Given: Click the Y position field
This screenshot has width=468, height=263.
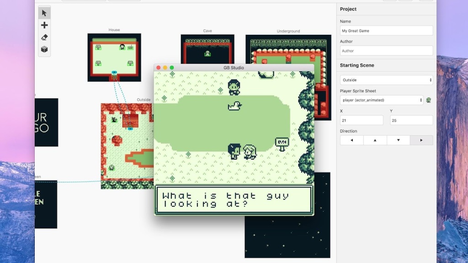Looking at the screenshot, I should [x=411, y=120].
